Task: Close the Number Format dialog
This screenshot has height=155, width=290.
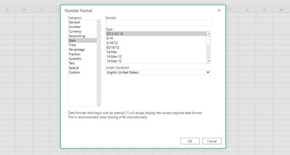Action: [219, 11]
